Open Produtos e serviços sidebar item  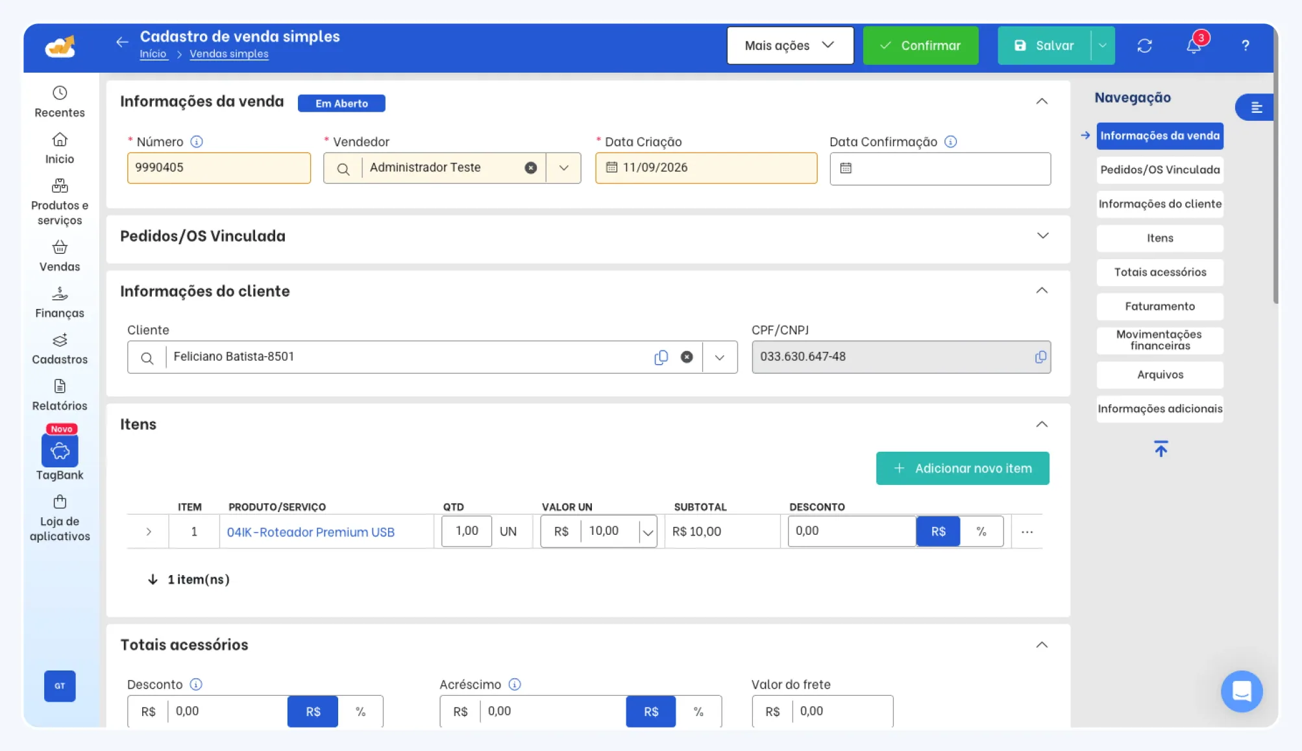click(x=60, y=203)
